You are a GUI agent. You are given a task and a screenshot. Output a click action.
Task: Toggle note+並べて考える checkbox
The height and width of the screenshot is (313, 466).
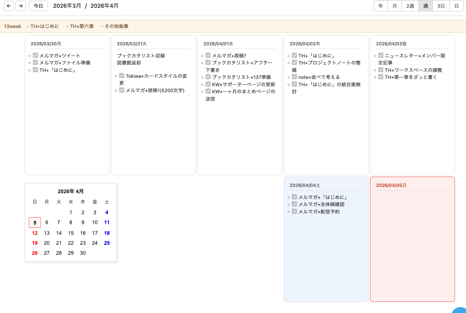(294, 77)
